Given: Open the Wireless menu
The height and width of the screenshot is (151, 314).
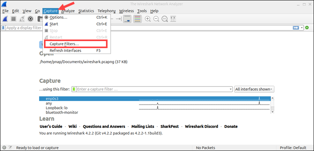Looking at the screenshot, I should pos(126,11).
